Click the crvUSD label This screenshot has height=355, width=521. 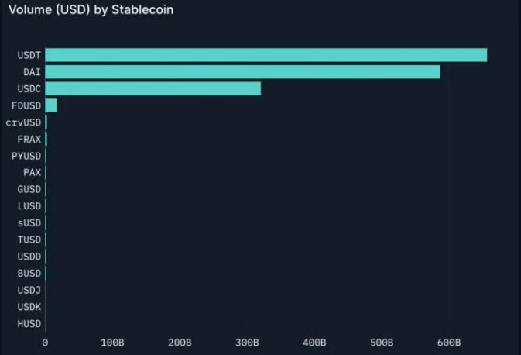coord(23,122)
